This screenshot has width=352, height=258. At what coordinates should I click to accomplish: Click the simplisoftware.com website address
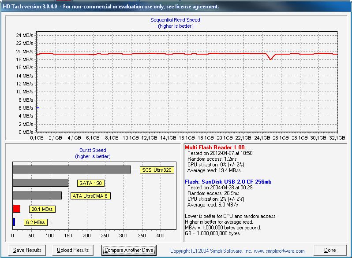(279, 251)
